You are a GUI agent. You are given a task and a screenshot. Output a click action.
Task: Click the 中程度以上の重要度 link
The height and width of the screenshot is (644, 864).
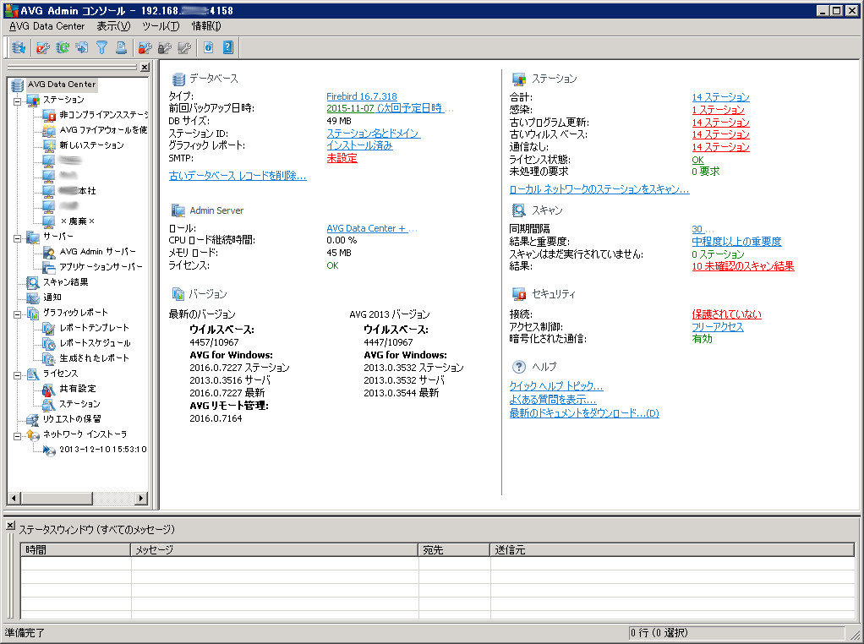pos(736,242)
